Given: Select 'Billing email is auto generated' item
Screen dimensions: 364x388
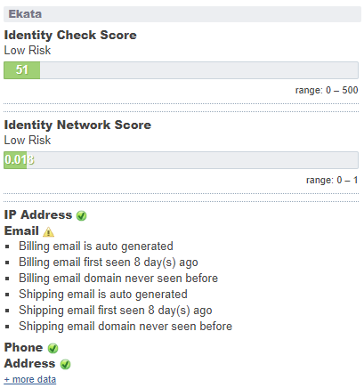Looking at the screenshot, I should [96, 247].
